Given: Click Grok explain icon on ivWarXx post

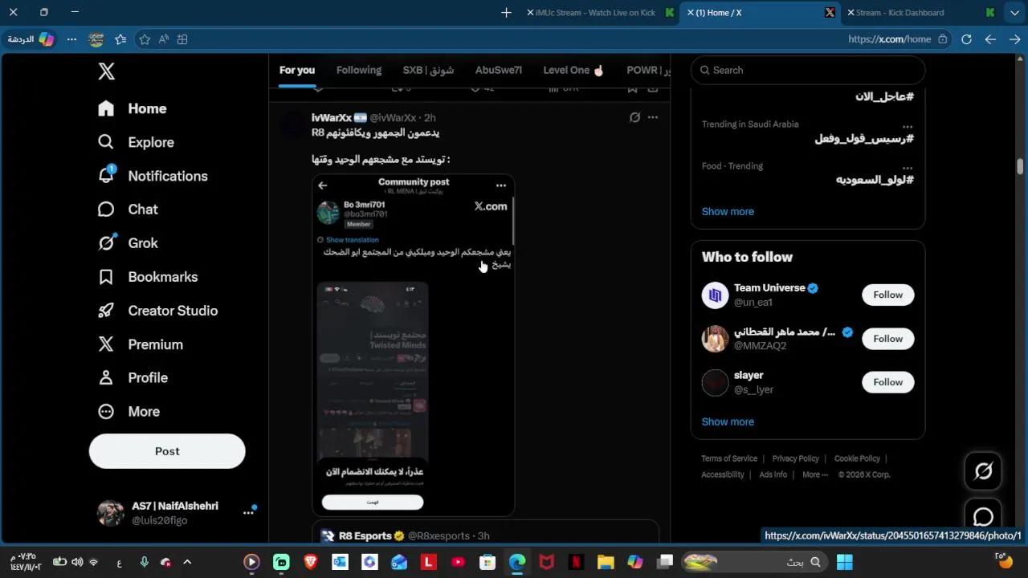Looking at the screenshot, I should click(634, 117).
